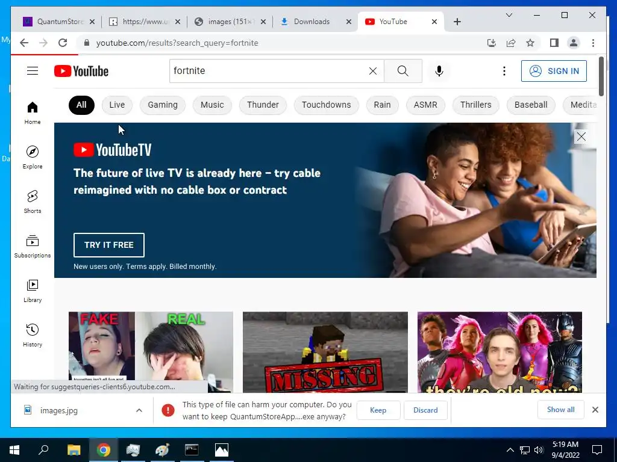Select the ASMR filter chip
Image resolution: width=617 pixels, height=462 pixels.
point(425,105)
